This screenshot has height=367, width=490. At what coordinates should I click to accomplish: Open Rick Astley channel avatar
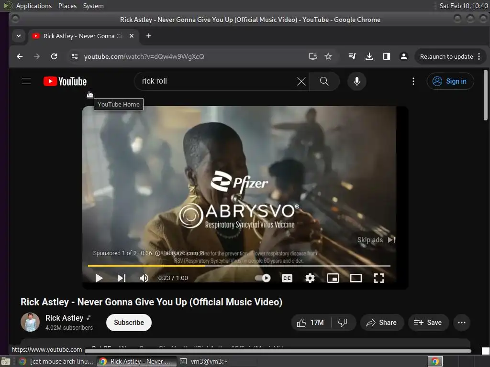[30, 323]
